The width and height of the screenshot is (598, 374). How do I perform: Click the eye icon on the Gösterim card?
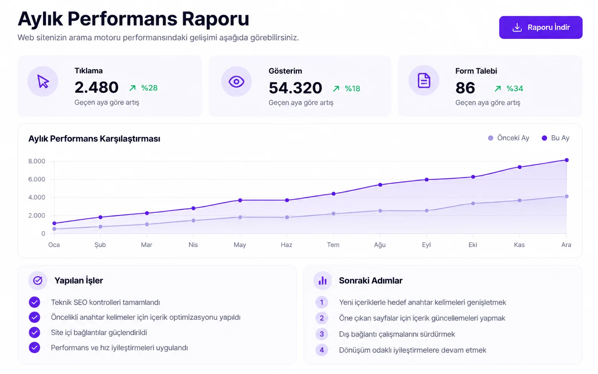point(236,81)
